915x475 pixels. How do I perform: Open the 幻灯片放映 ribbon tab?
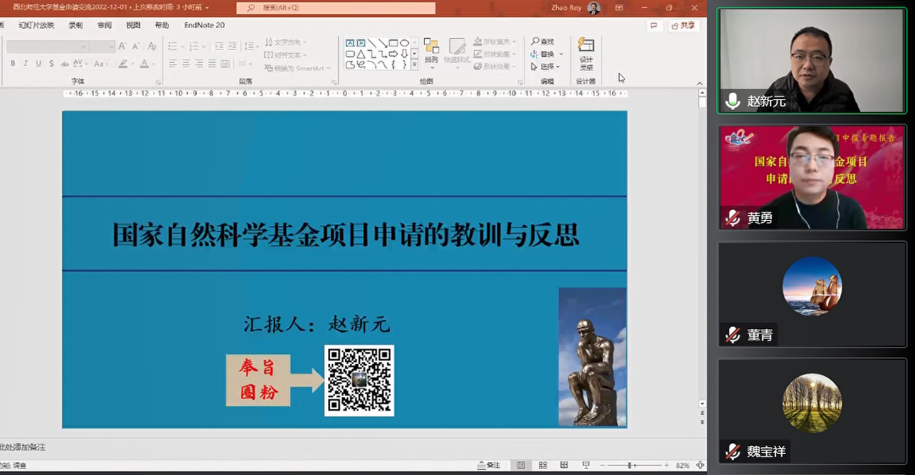(x=36, y=25)
